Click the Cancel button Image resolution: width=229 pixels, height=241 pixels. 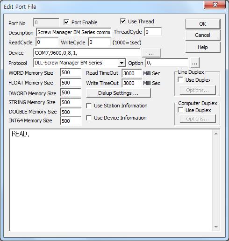(x=203, y=35)
